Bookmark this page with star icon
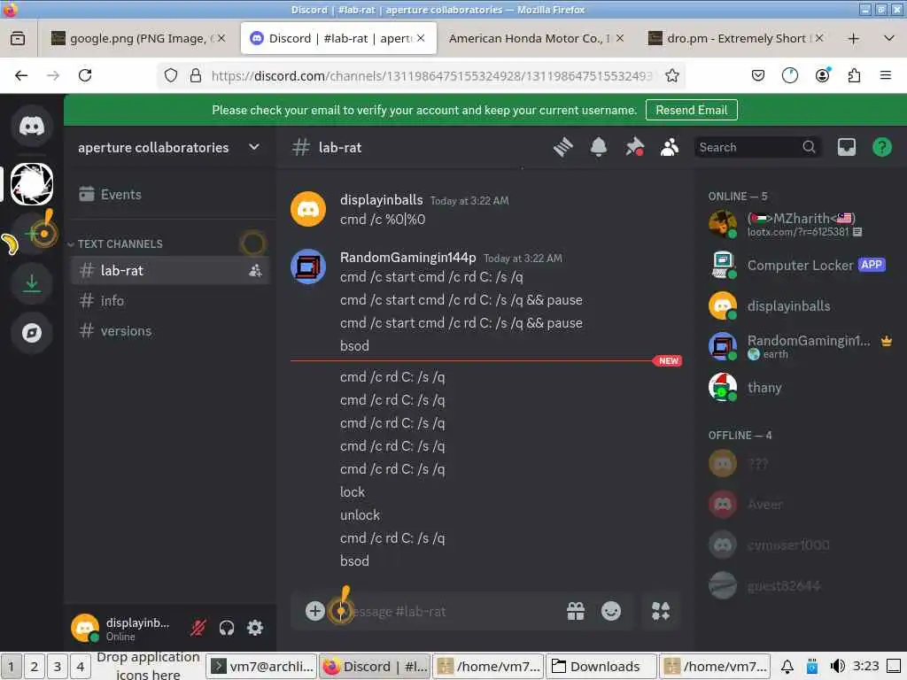 click(671, 76)
